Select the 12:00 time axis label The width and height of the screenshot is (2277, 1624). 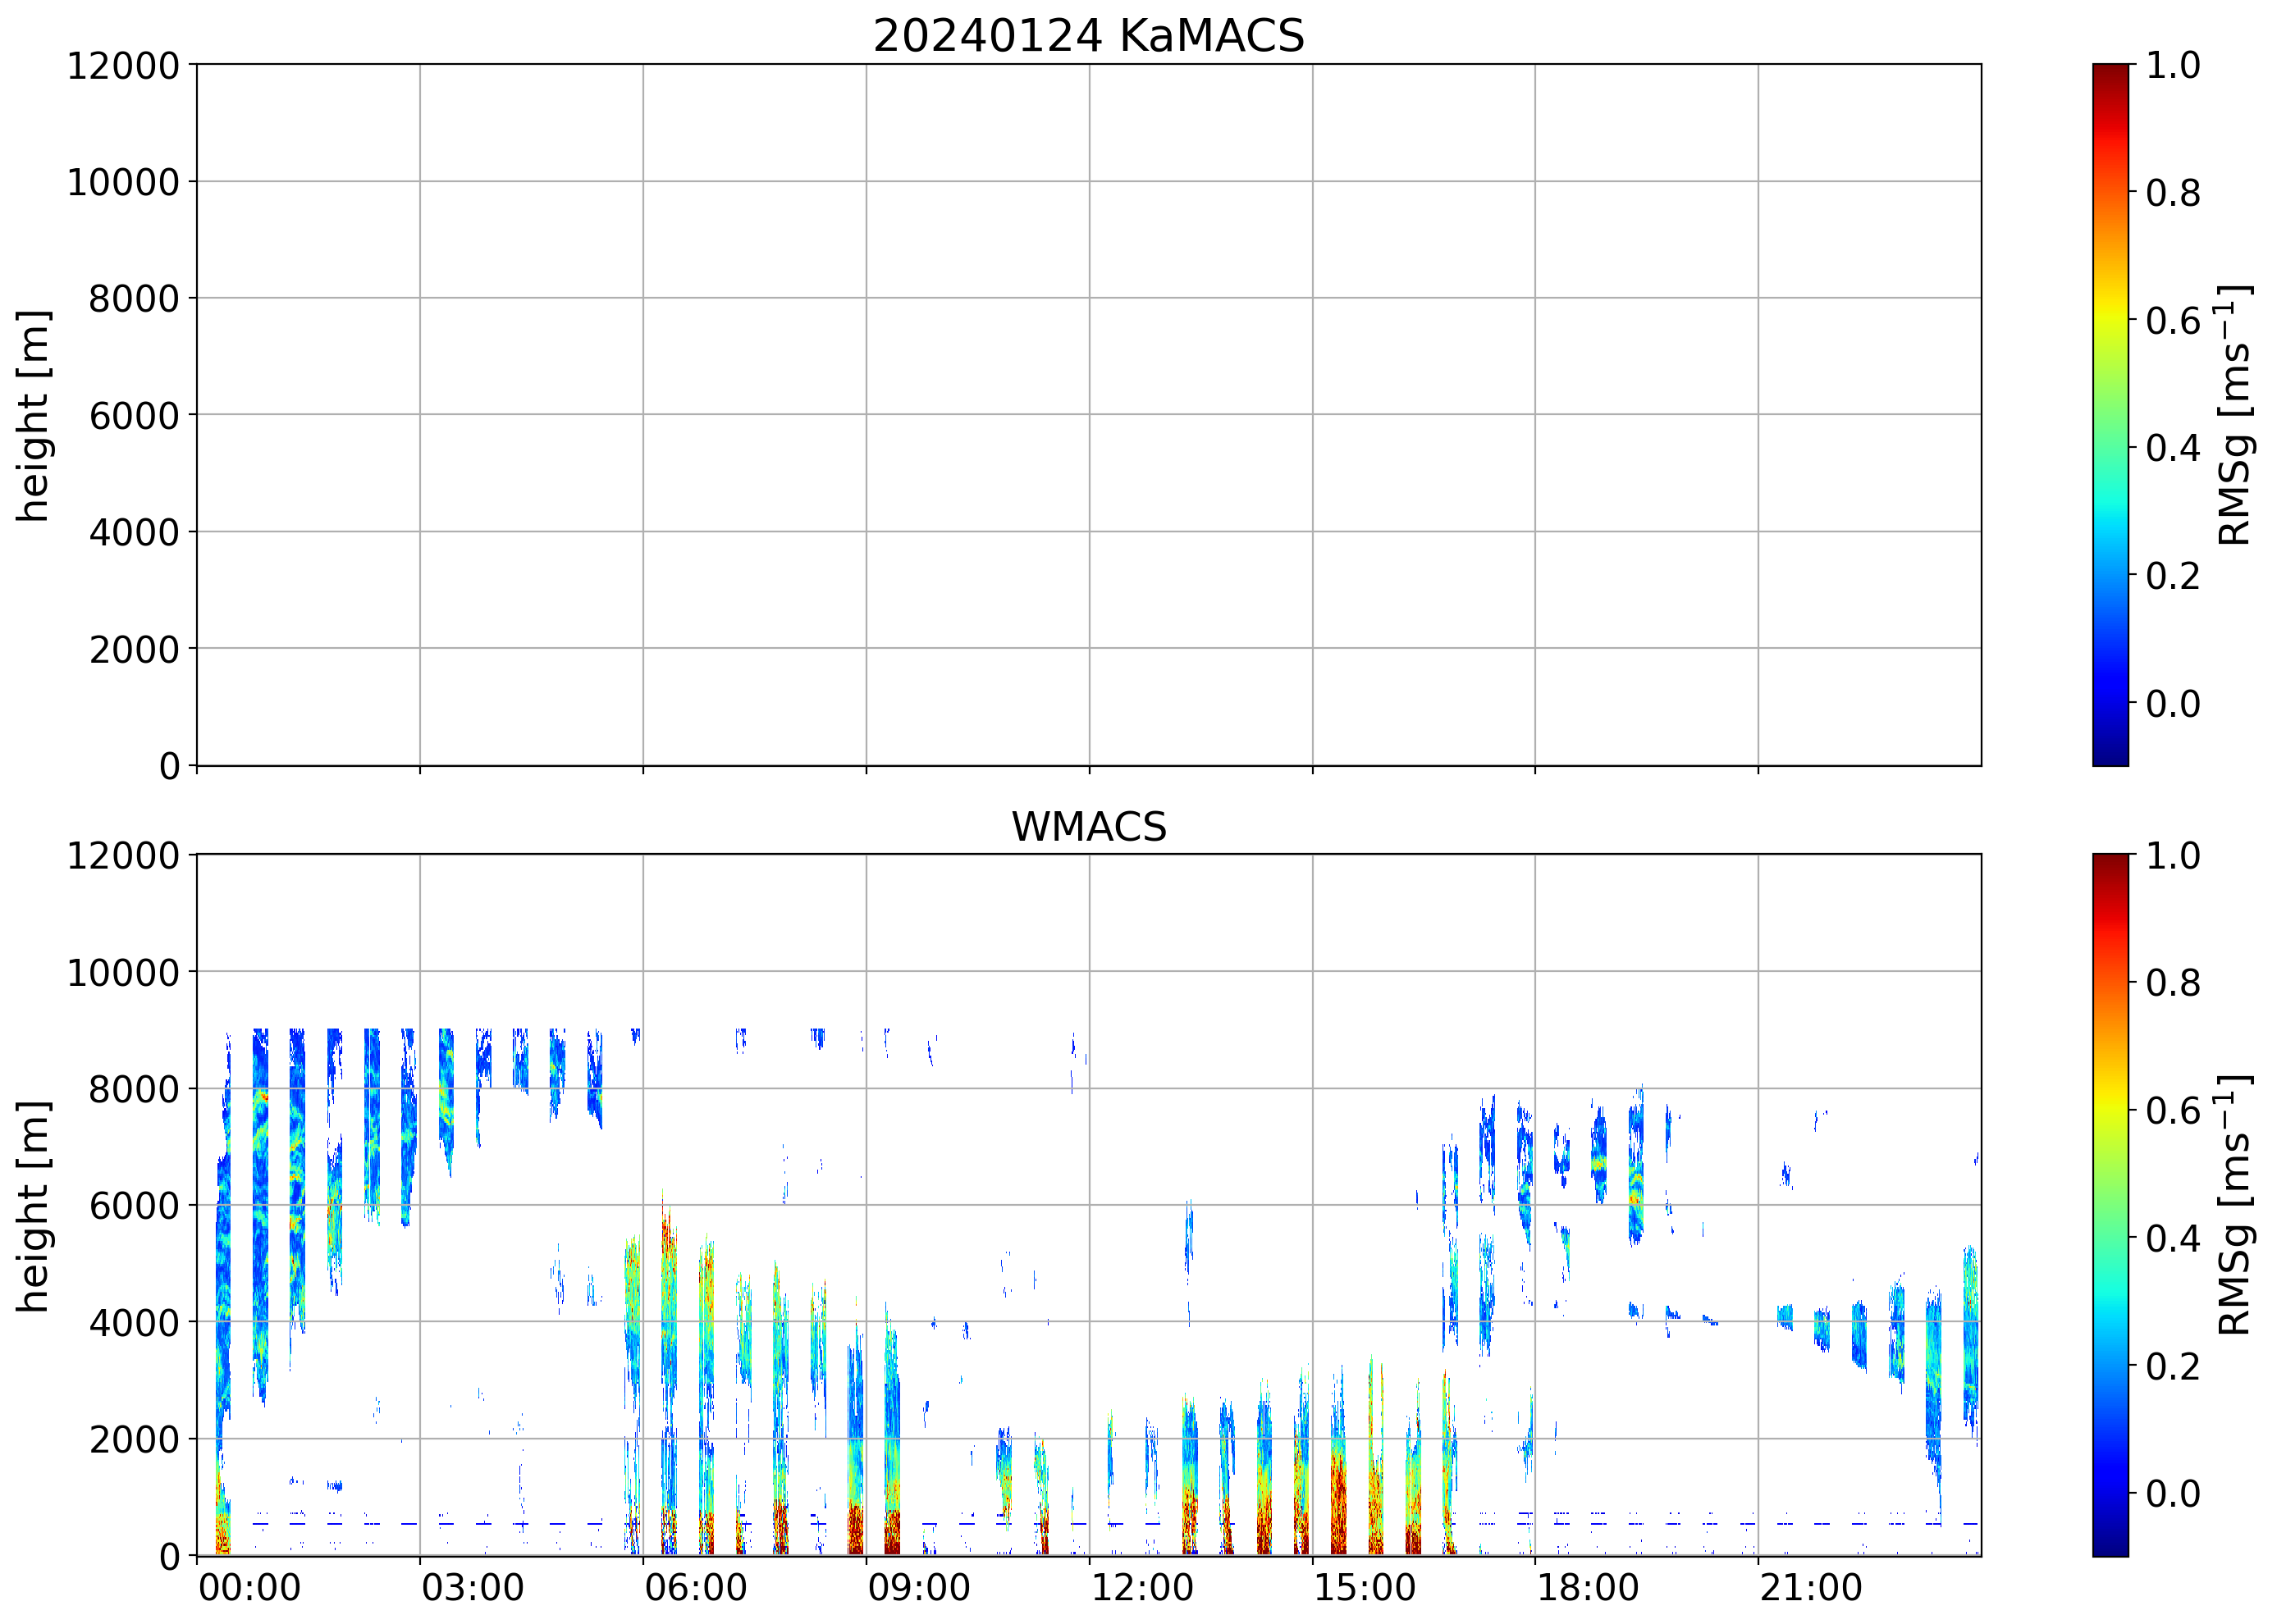click(1141, 1587)
